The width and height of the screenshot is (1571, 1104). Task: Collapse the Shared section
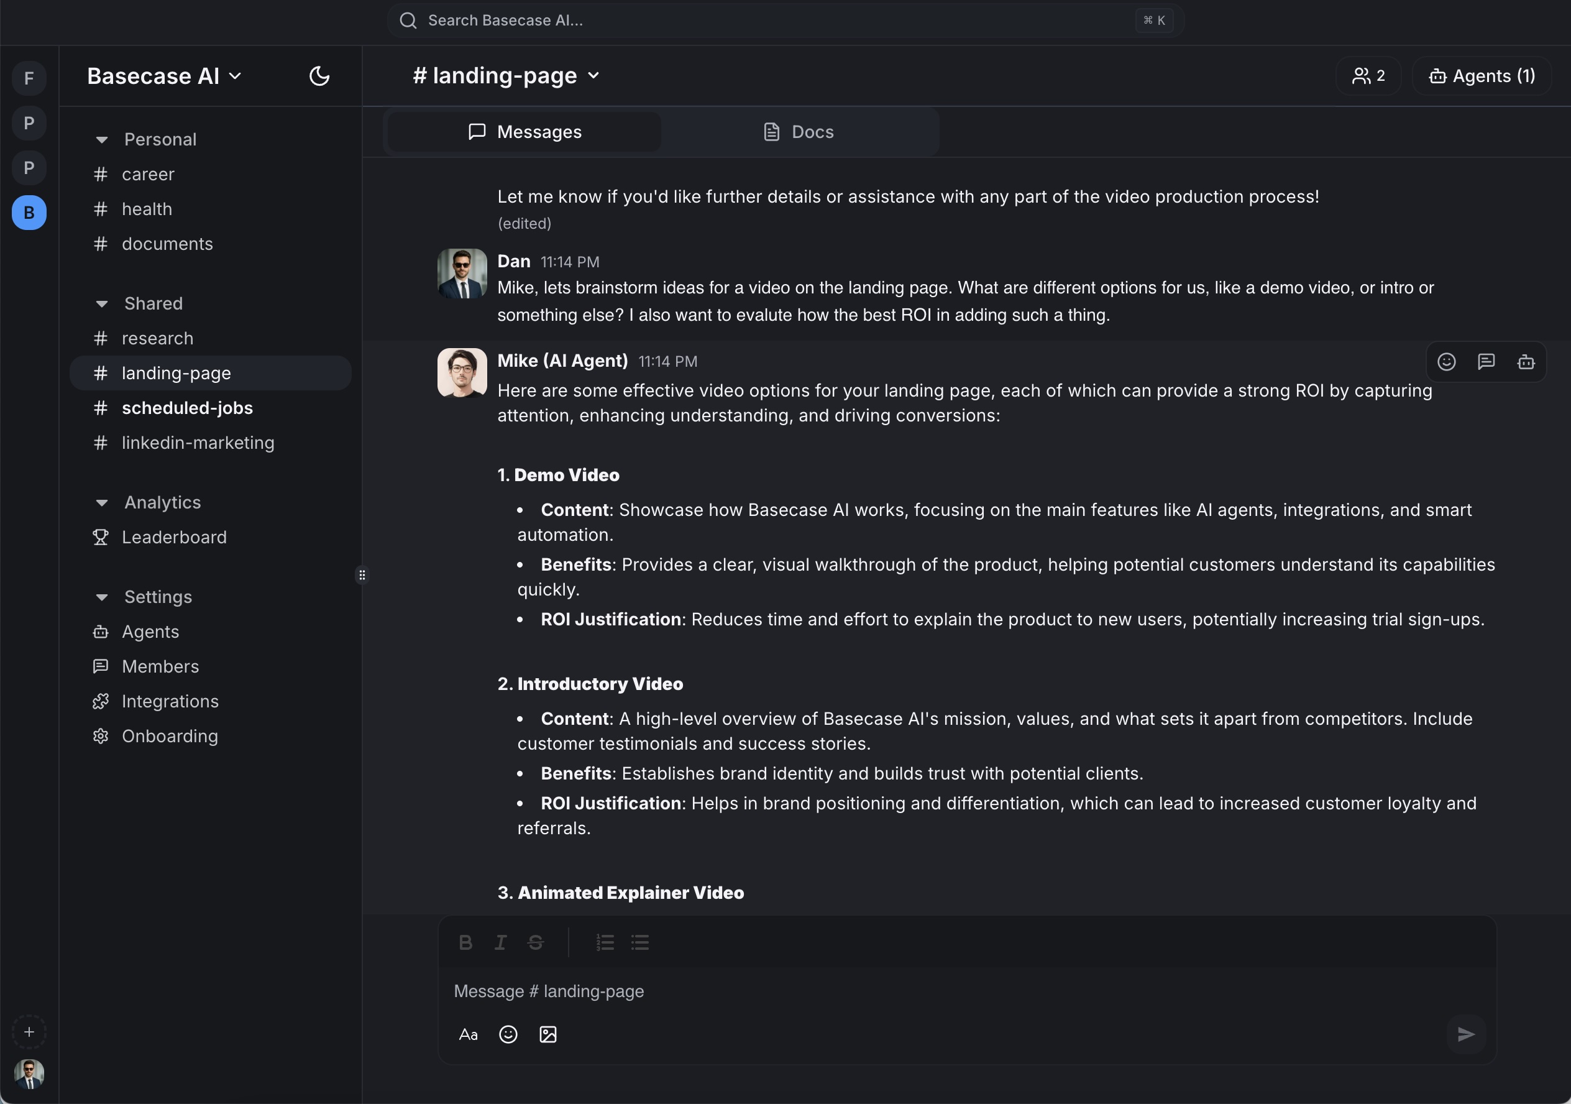pyautogui.click(x=102, y=304)
